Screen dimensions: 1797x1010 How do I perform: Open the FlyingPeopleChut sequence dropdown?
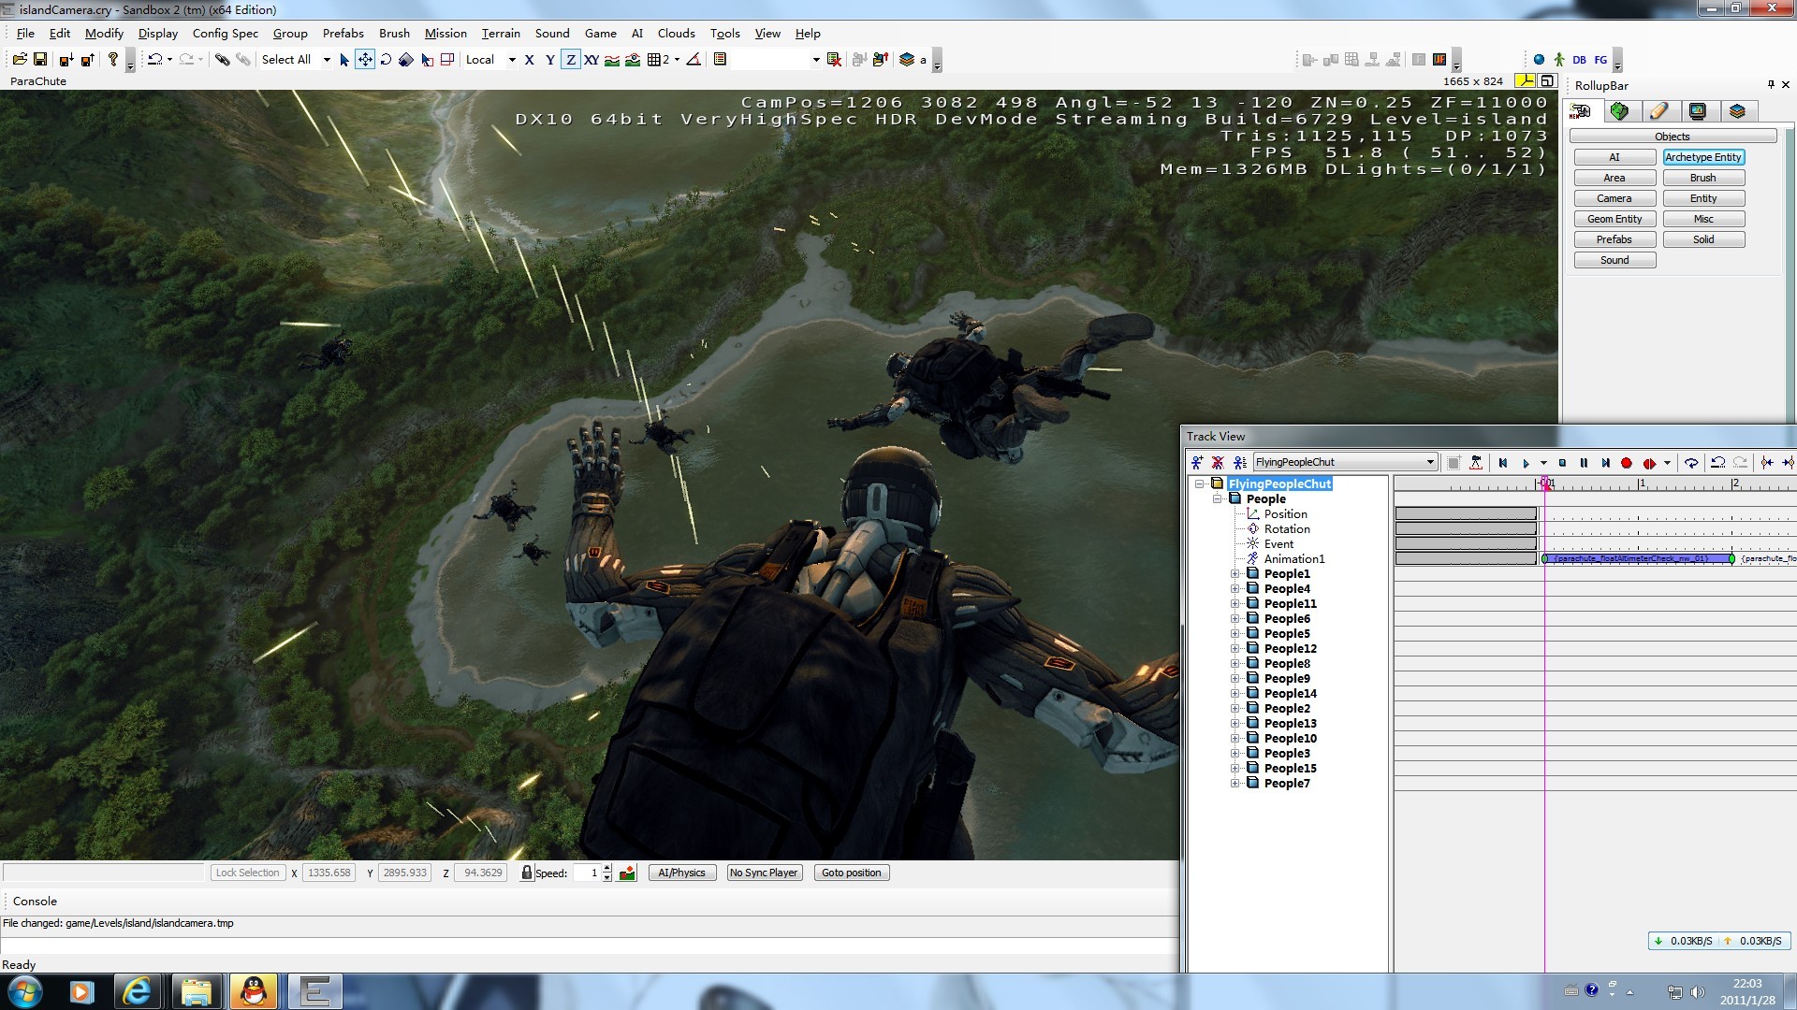pyautogui.click(x=1430, y=462)
